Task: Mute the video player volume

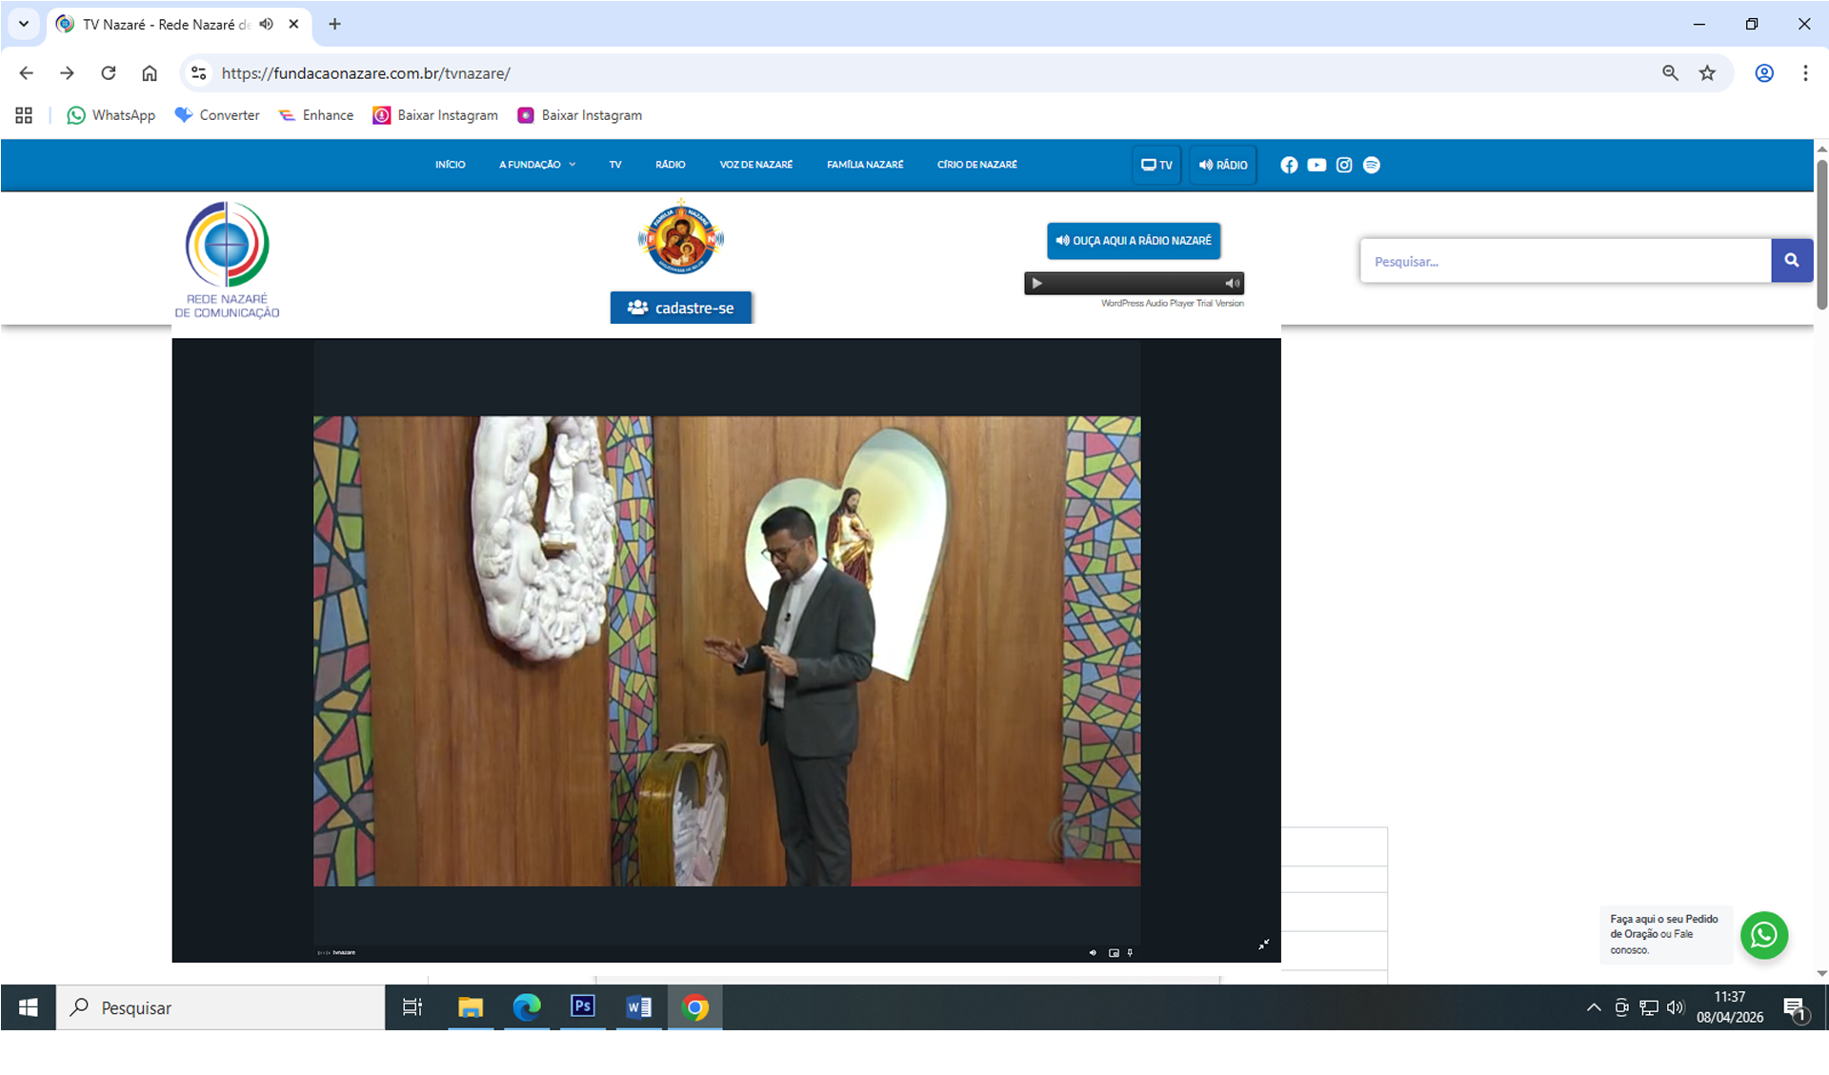Action: (x=1093, y=952)
